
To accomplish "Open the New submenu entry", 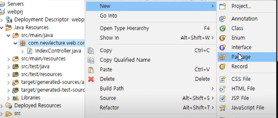I will [x=151, y=6].
